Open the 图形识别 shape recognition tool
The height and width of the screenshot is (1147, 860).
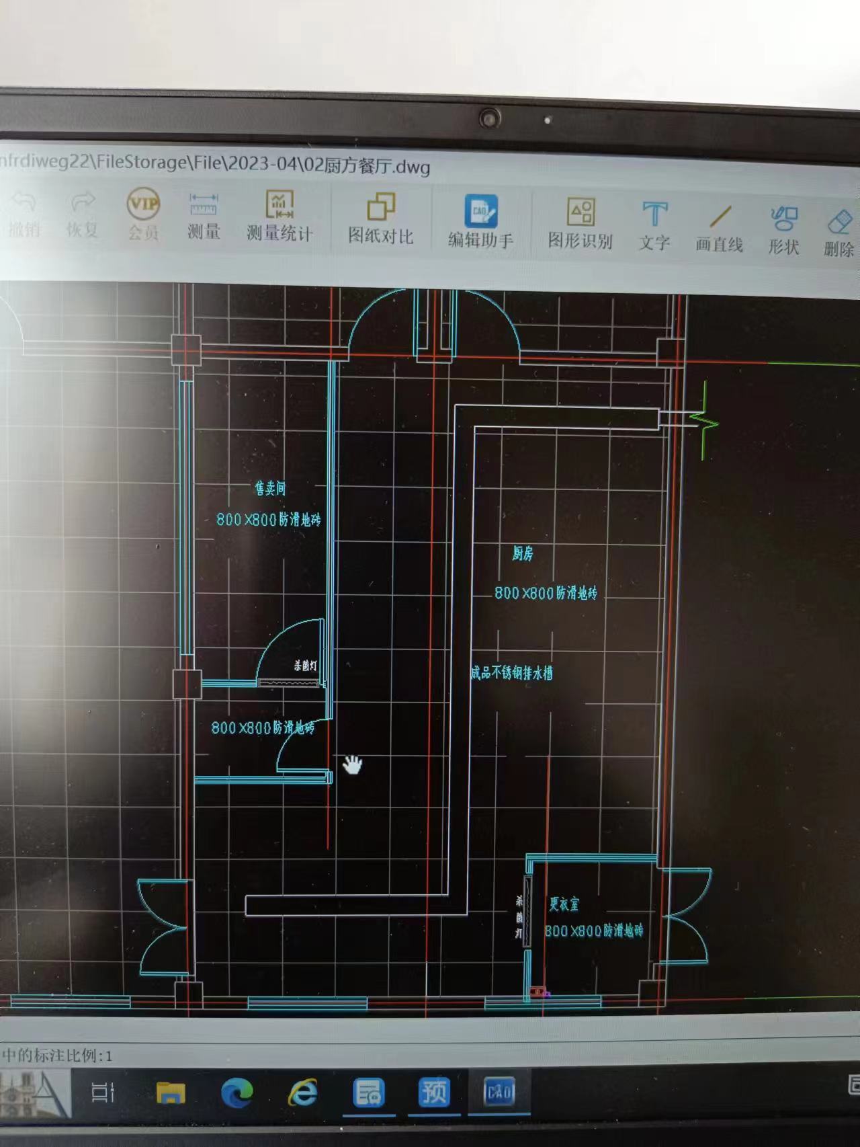pos(580,224)
